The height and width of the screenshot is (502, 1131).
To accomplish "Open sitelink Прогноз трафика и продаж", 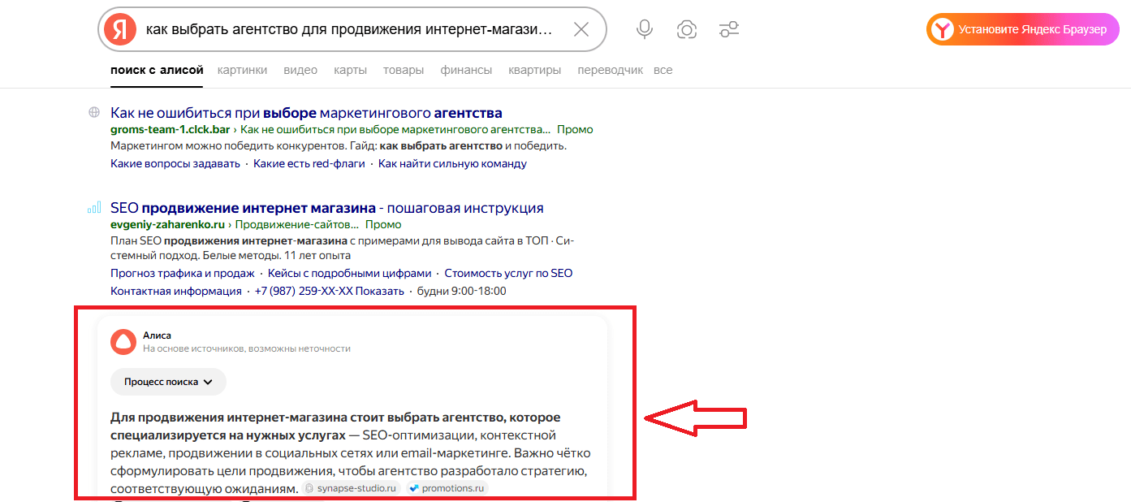I will point(183,273).
